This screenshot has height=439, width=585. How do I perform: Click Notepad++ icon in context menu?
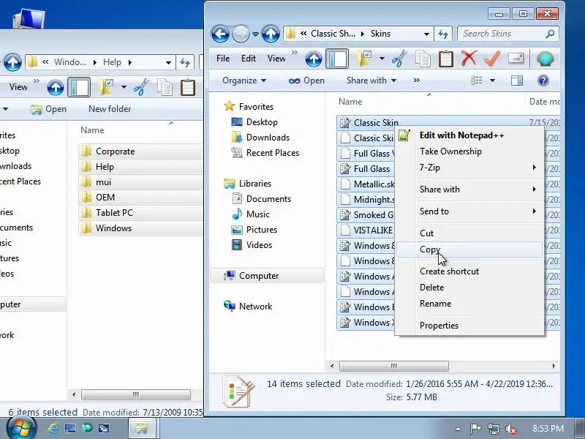point(405,135)
